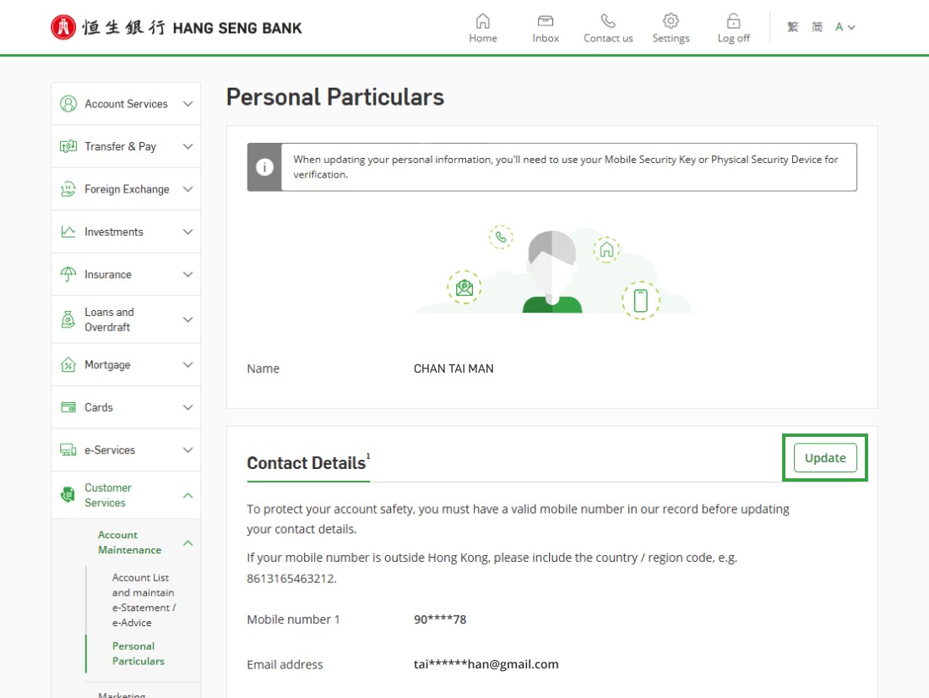
Task: Click the info icon in notice banner
Action: pyautogui.click(x=264, y=167)
